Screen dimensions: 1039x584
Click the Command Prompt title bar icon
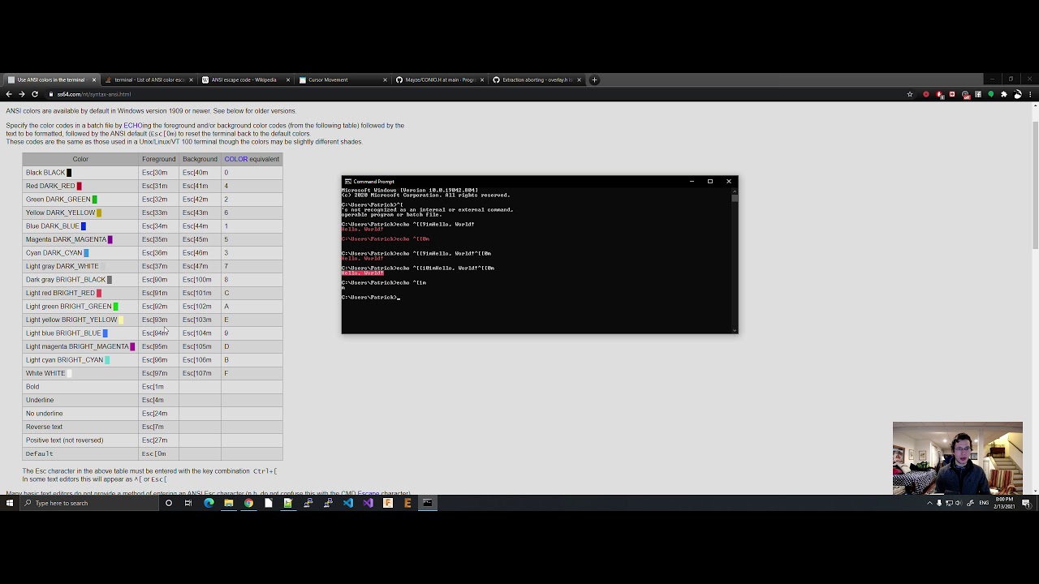point(347,182)
